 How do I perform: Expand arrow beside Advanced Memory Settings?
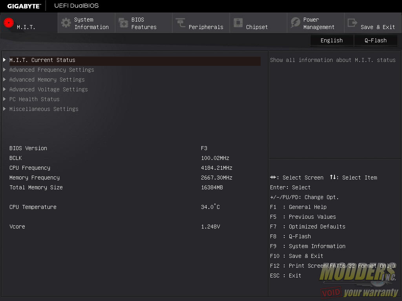click(4, 80)
